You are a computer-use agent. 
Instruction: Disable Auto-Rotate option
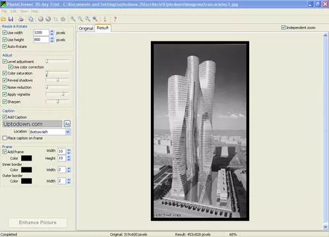5,47
